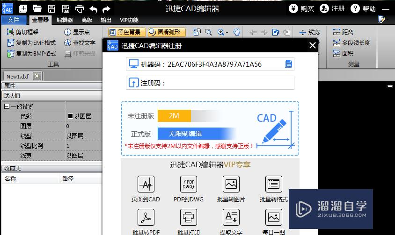Image resolution: width=395 pixels, height=235 pixels.
Task: Open the 文件 menu
Action: tap(14, 20)
